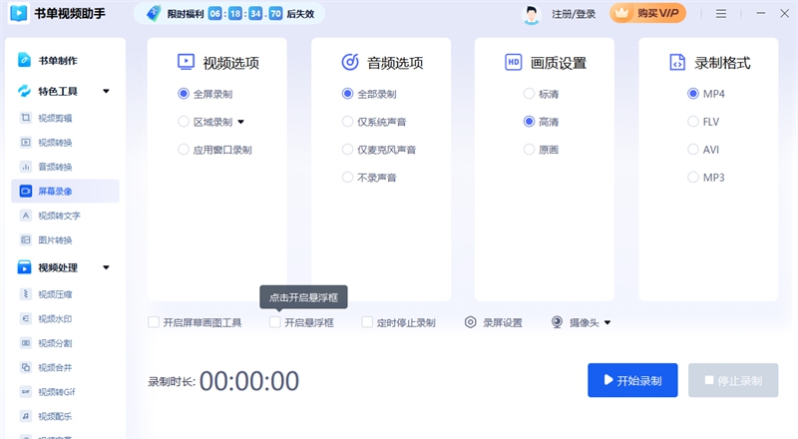Screen dimensions: 798x439
Task: Select 视频合并 in the sidebar
Action: click(54, 367)
